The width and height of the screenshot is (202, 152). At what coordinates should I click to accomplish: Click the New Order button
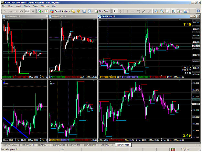coord(102,11)
